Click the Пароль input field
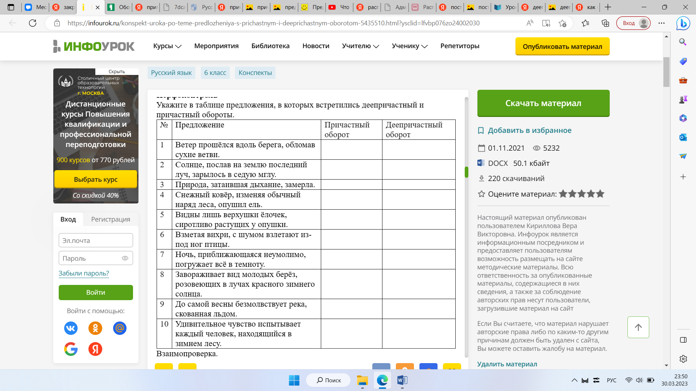This screenshot has width=696, height=391. coord(96,258)
